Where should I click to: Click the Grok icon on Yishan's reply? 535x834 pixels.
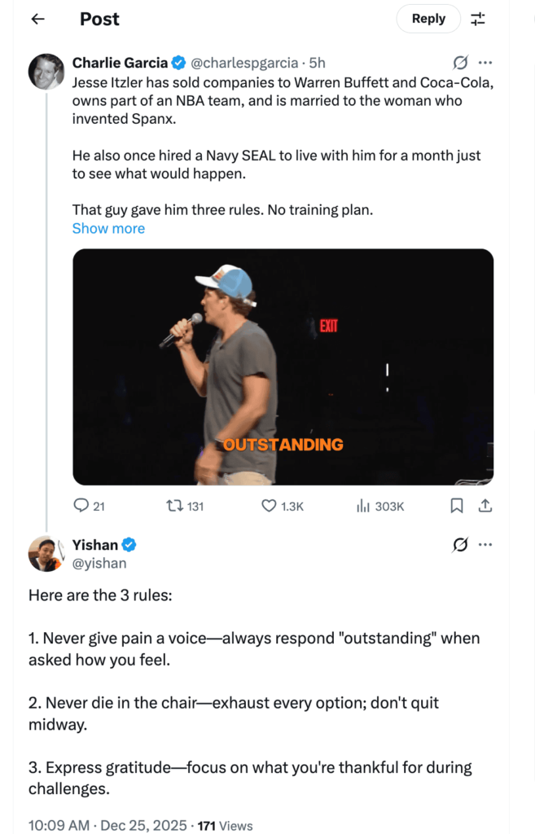tap(460, 545)
